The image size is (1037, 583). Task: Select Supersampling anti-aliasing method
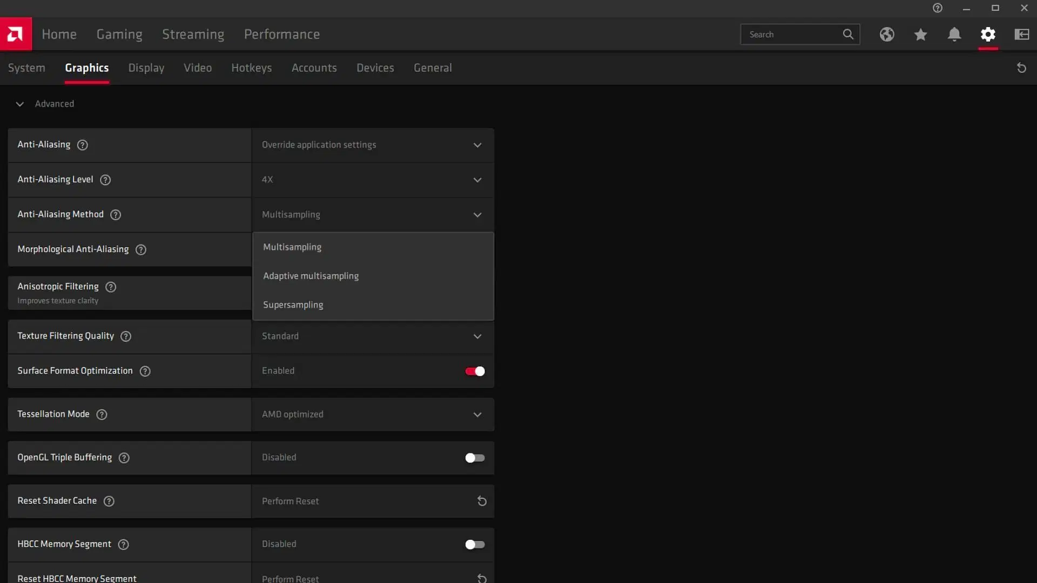pyautogui.click(x=293, y=304)
